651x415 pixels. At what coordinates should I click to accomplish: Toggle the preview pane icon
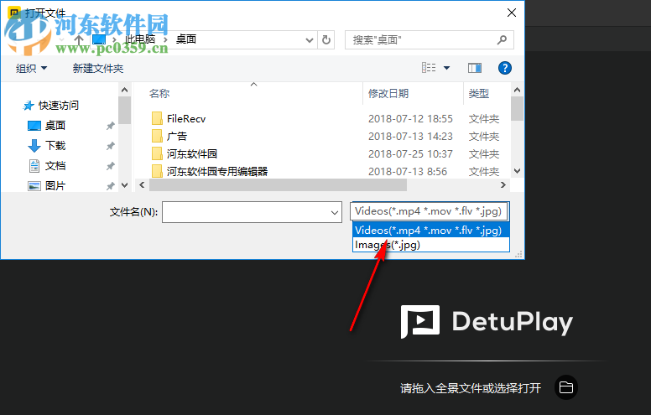[475, 68]
